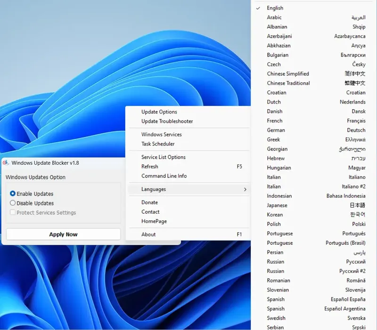Click the Donate menu entry
The width and height of the screenshot is (377, 330).
pyautogui.click(x=189, y=202)
